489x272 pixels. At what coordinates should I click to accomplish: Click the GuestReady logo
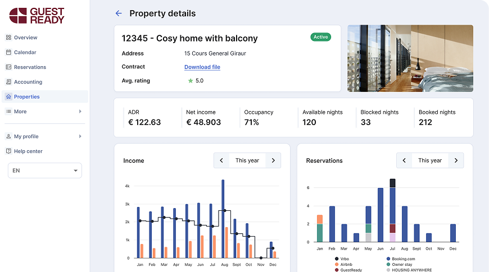click(x=37, y=16)
